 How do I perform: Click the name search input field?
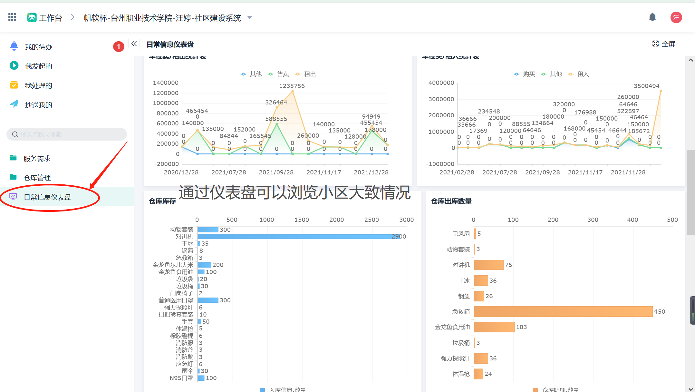coord(67,134)
